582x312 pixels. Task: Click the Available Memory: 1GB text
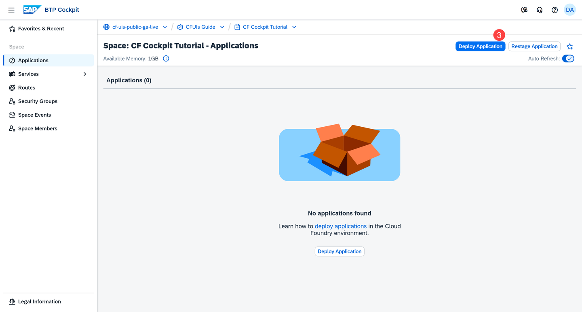tap(131, 59)
